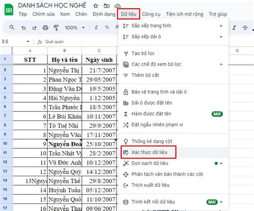
Task: Open the Tiện ích mở rộng menu
Action: tap(184, 14)
